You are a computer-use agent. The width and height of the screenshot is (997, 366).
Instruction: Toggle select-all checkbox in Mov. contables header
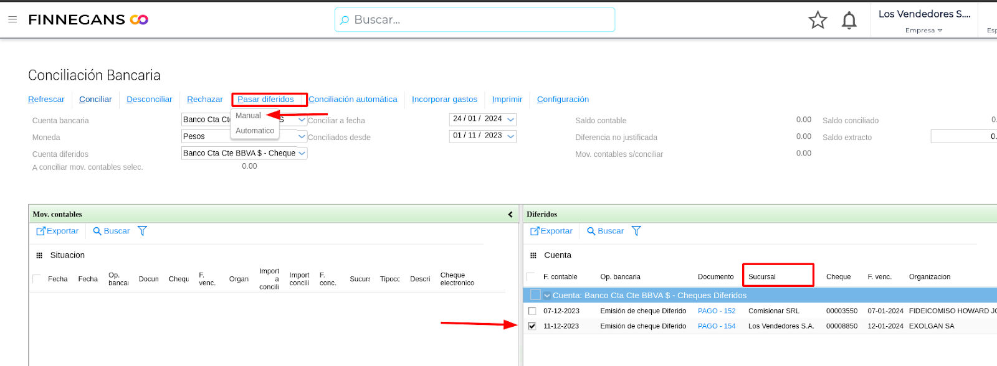(x=36, y=279)
